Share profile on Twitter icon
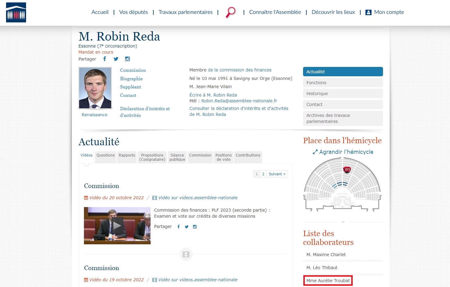Image resolution: width=450 pixels, height=287 pixels. (x=116, y=59)
